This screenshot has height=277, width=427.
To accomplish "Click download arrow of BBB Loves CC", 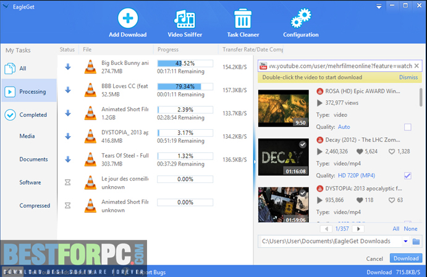I will click(x=68, y=90).
